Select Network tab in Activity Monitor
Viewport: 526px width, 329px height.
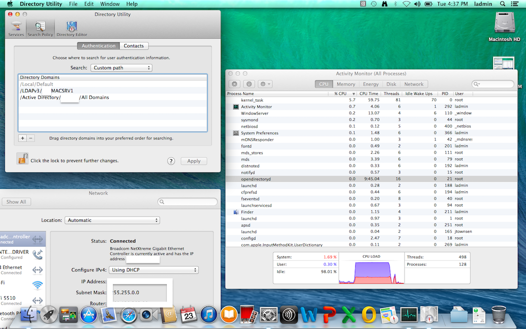click(x=414, y=84)
